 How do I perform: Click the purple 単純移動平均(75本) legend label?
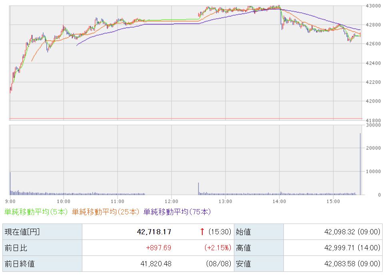(177, 212)
